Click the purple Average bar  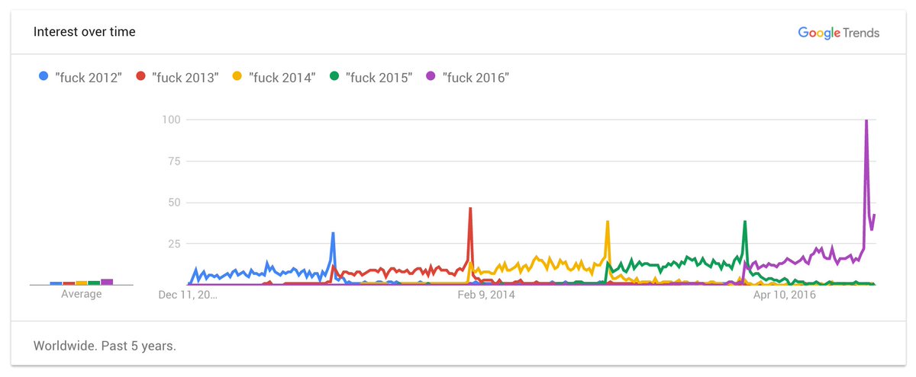coord(107,281)
